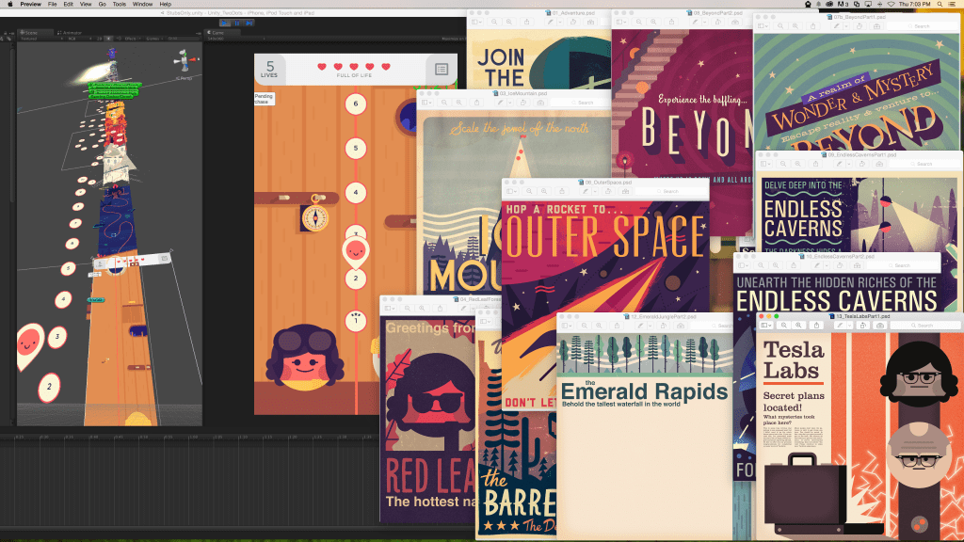Switch to the Animator tab in Unity
This screenshot has width=964, height=542.
click(72, 32)
